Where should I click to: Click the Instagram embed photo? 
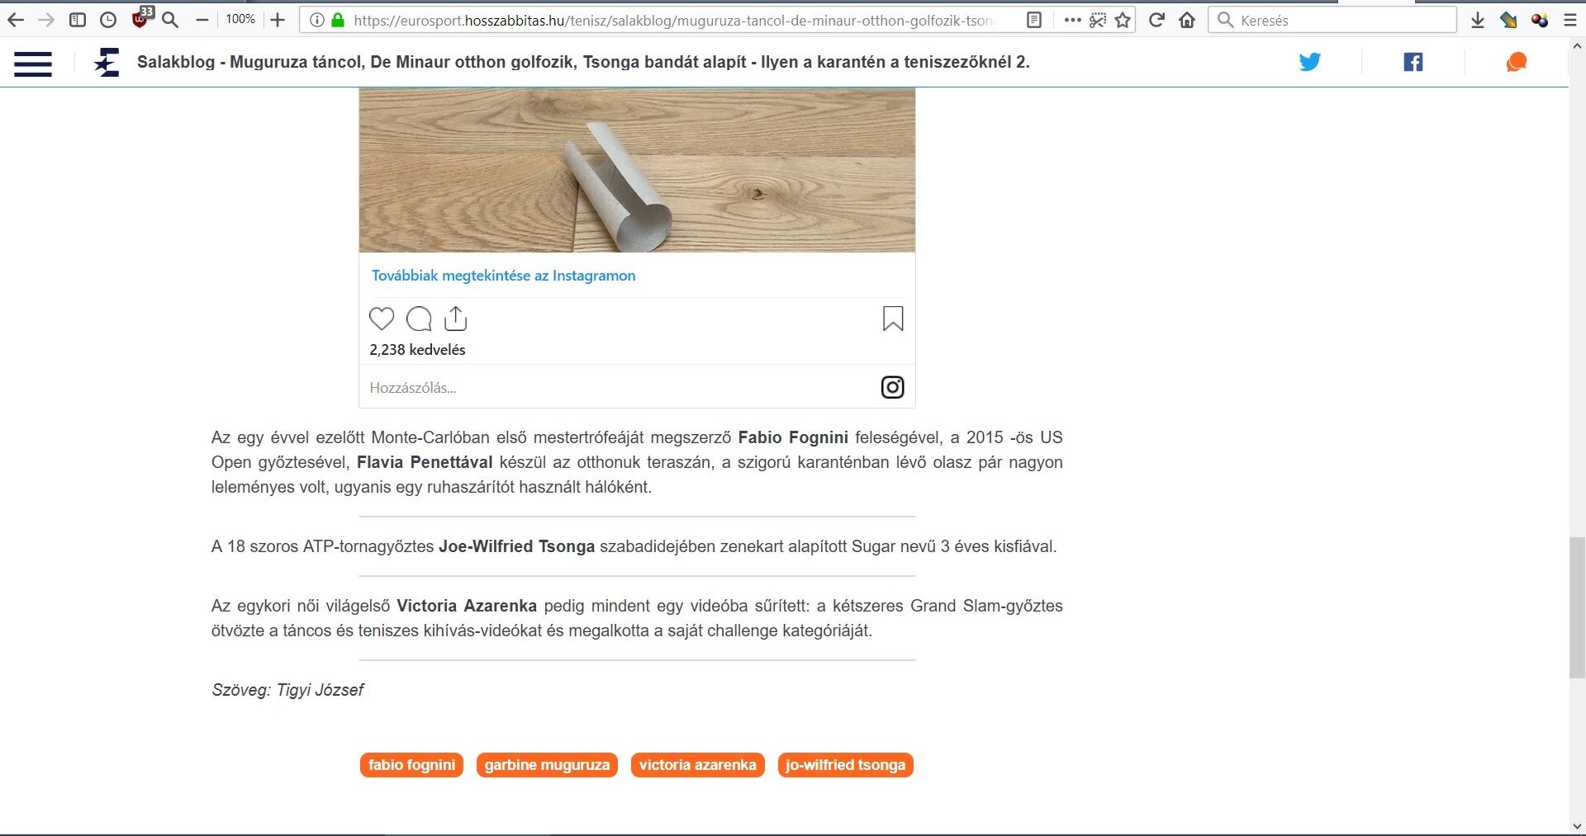pyautogui.click(x=637, y=170)
